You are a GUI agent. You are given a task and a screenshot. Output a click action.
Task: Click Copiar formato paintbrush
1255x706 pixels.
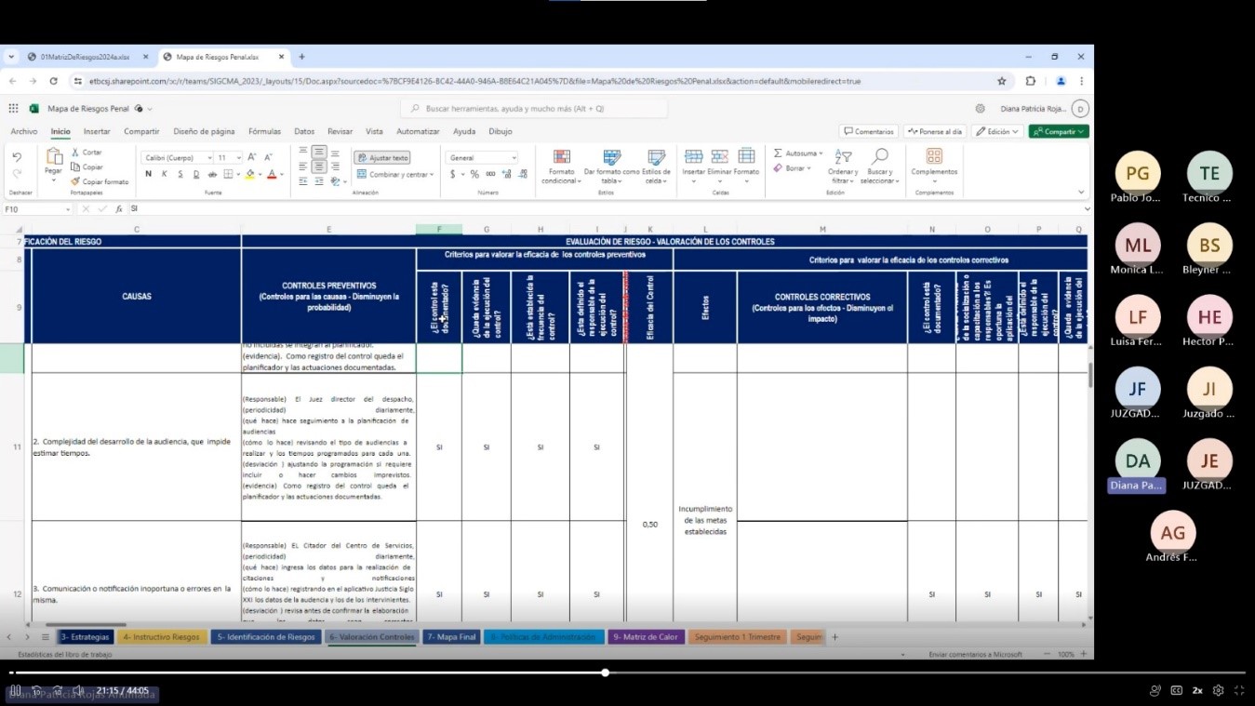coord(74,181)
